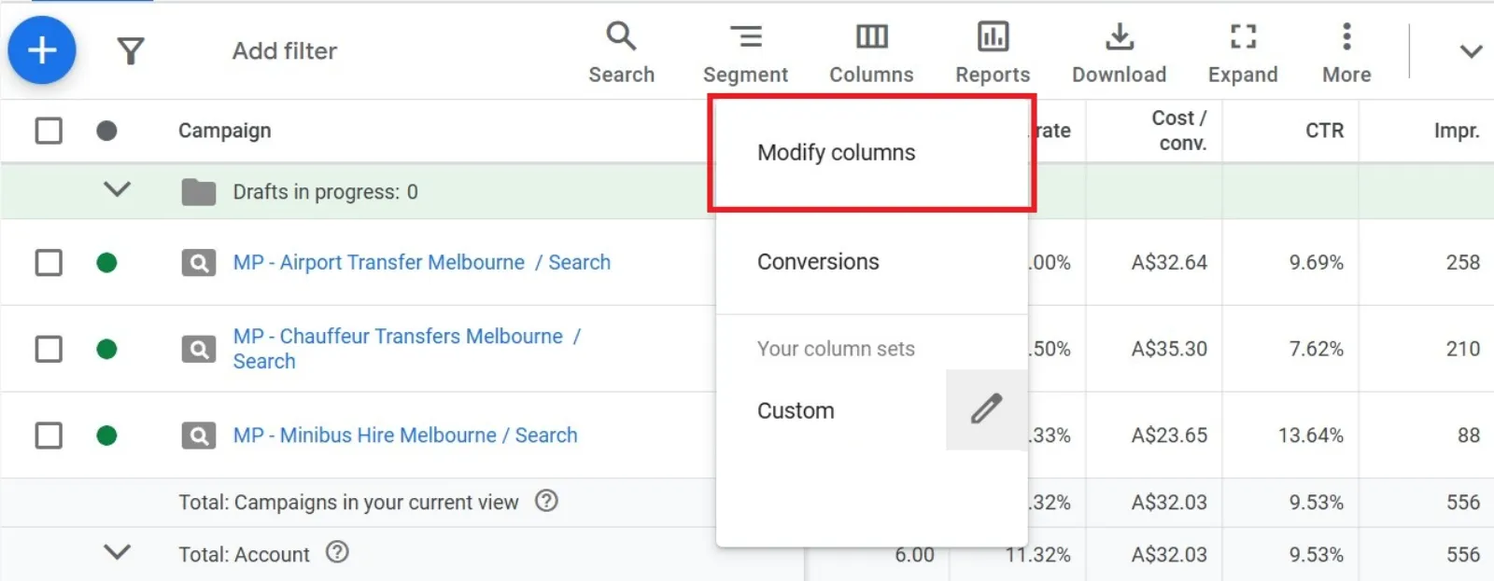Open the Columns toolbar option
This screenshot has width=1494, height=581.
click(x=871, y=52)
